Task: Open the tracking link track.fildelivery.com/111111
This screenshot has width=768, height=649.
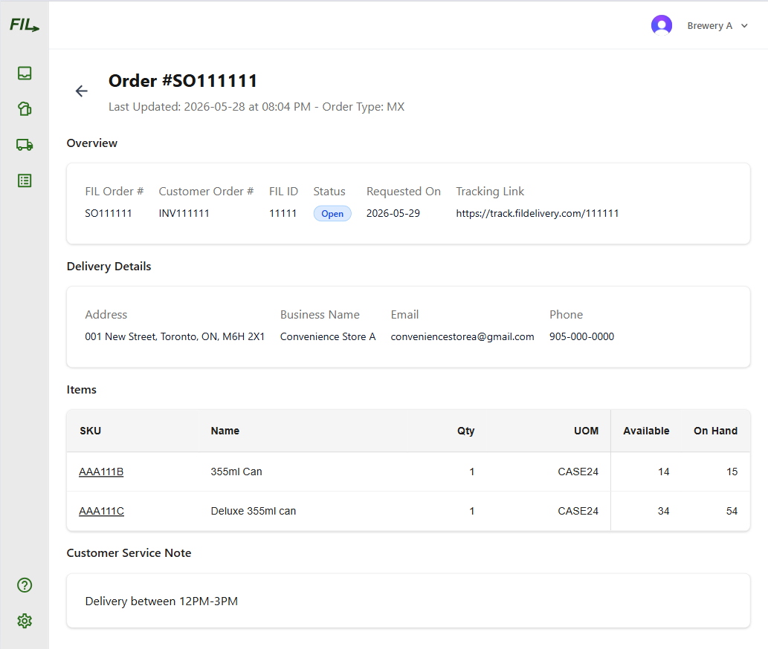Action: coord(538,213)
